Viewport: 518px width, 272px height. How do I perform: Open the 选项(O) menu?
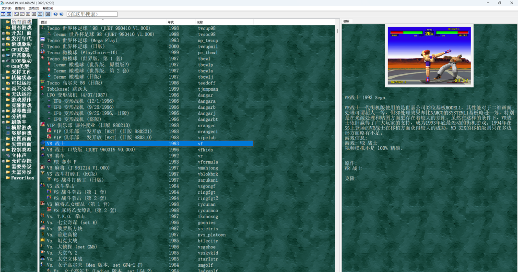(34, 8)
